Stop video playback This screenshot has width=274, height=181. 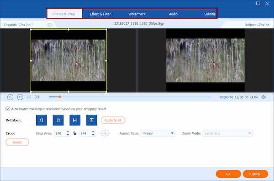tap(20, 97)
